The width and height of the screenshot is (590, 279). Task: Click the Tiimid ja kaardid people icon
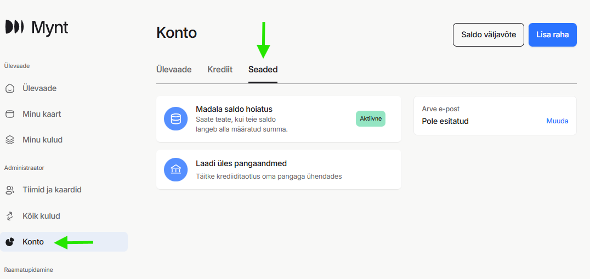[x=10, y=190]
